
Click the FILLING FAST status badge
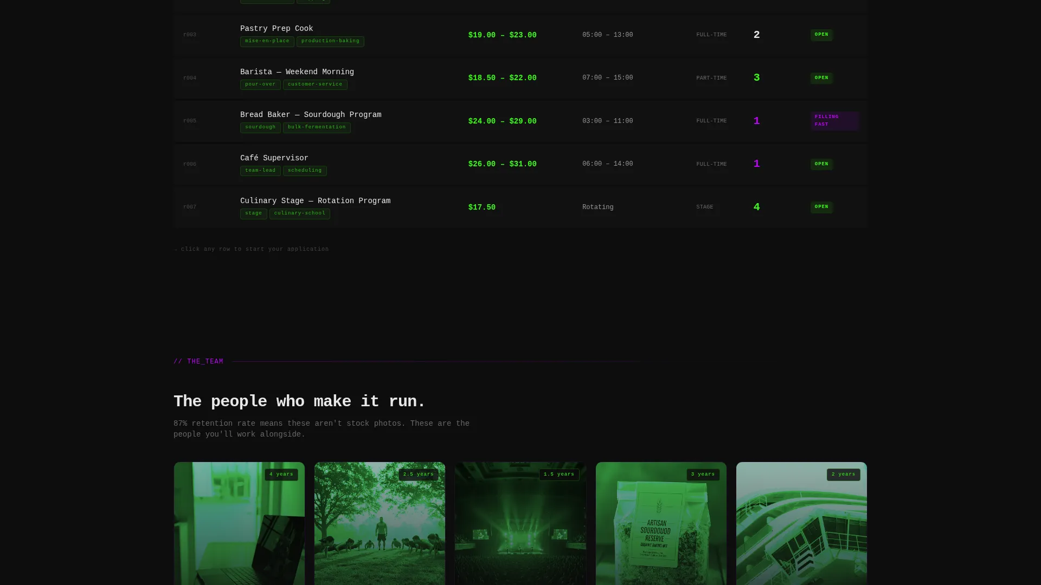(834, 121)
